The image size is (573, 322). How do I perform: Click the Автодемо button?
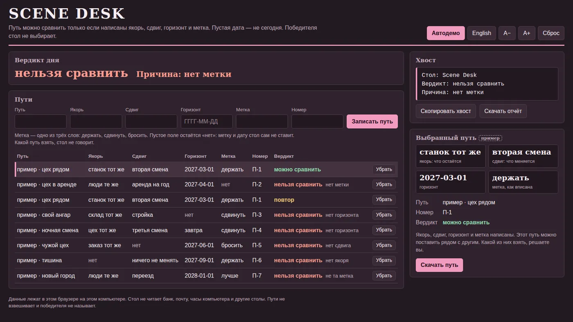pyautogui.click(x=446, y=33)
